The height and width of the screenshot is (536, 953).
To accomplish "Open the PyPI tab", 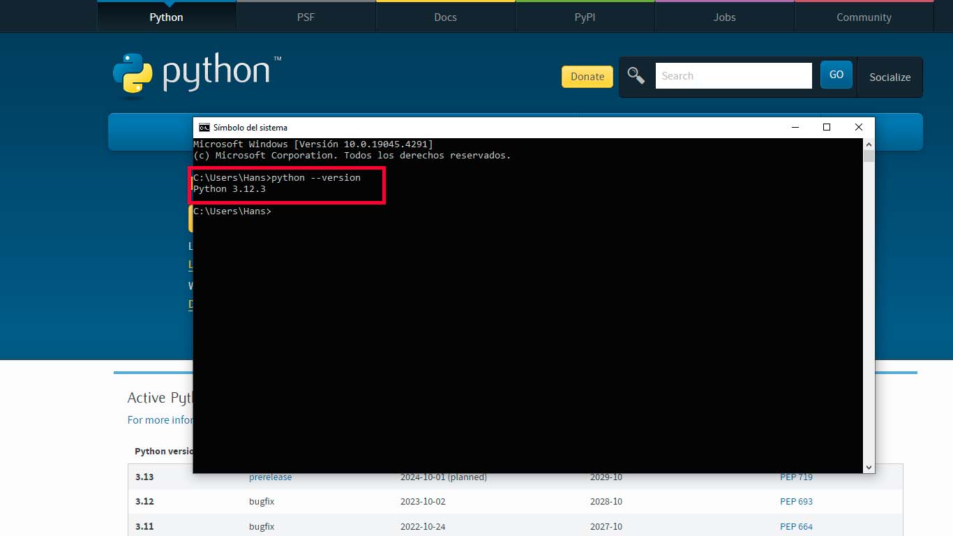I will [x=585, y=17].
